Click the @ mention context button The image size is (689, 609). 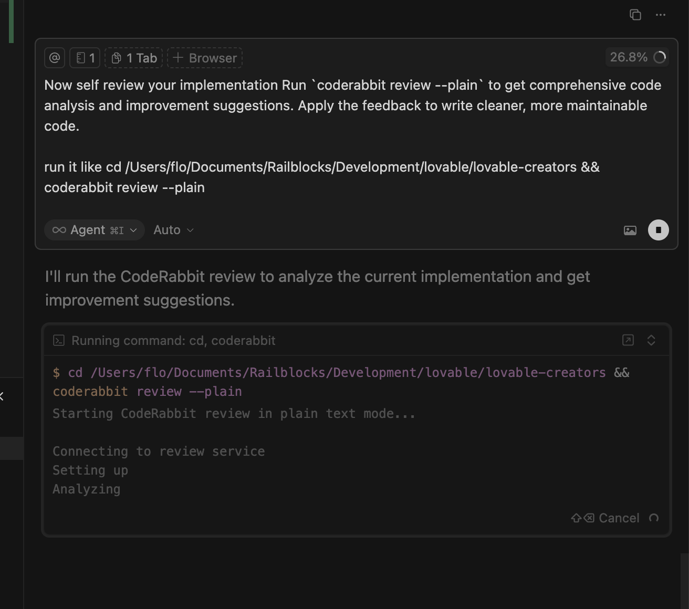[x=55, y=58]
